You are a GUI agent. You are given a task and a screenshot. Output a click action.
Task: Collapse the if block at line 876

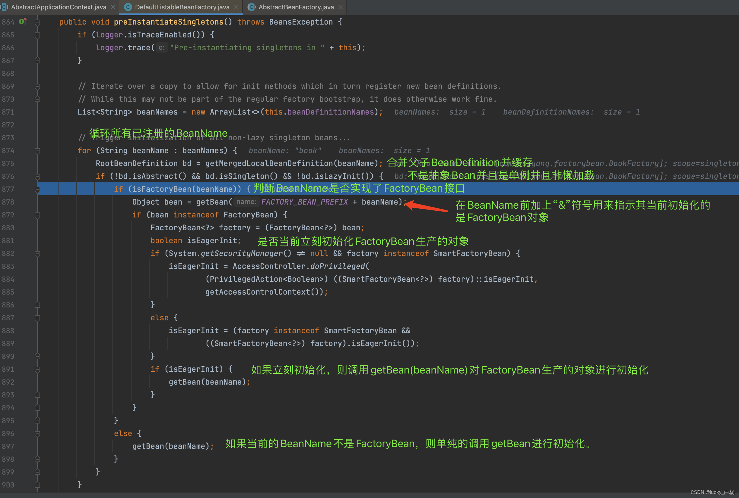pyautogui.click(x=37, y=177)
